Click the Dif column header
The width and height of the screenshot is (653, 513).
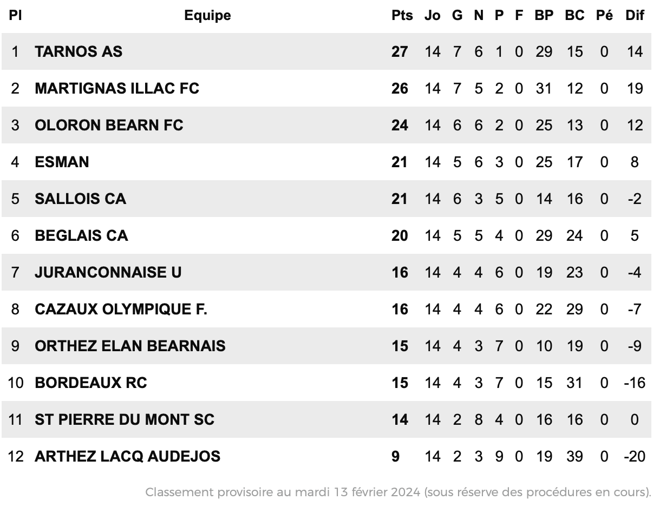635,16
